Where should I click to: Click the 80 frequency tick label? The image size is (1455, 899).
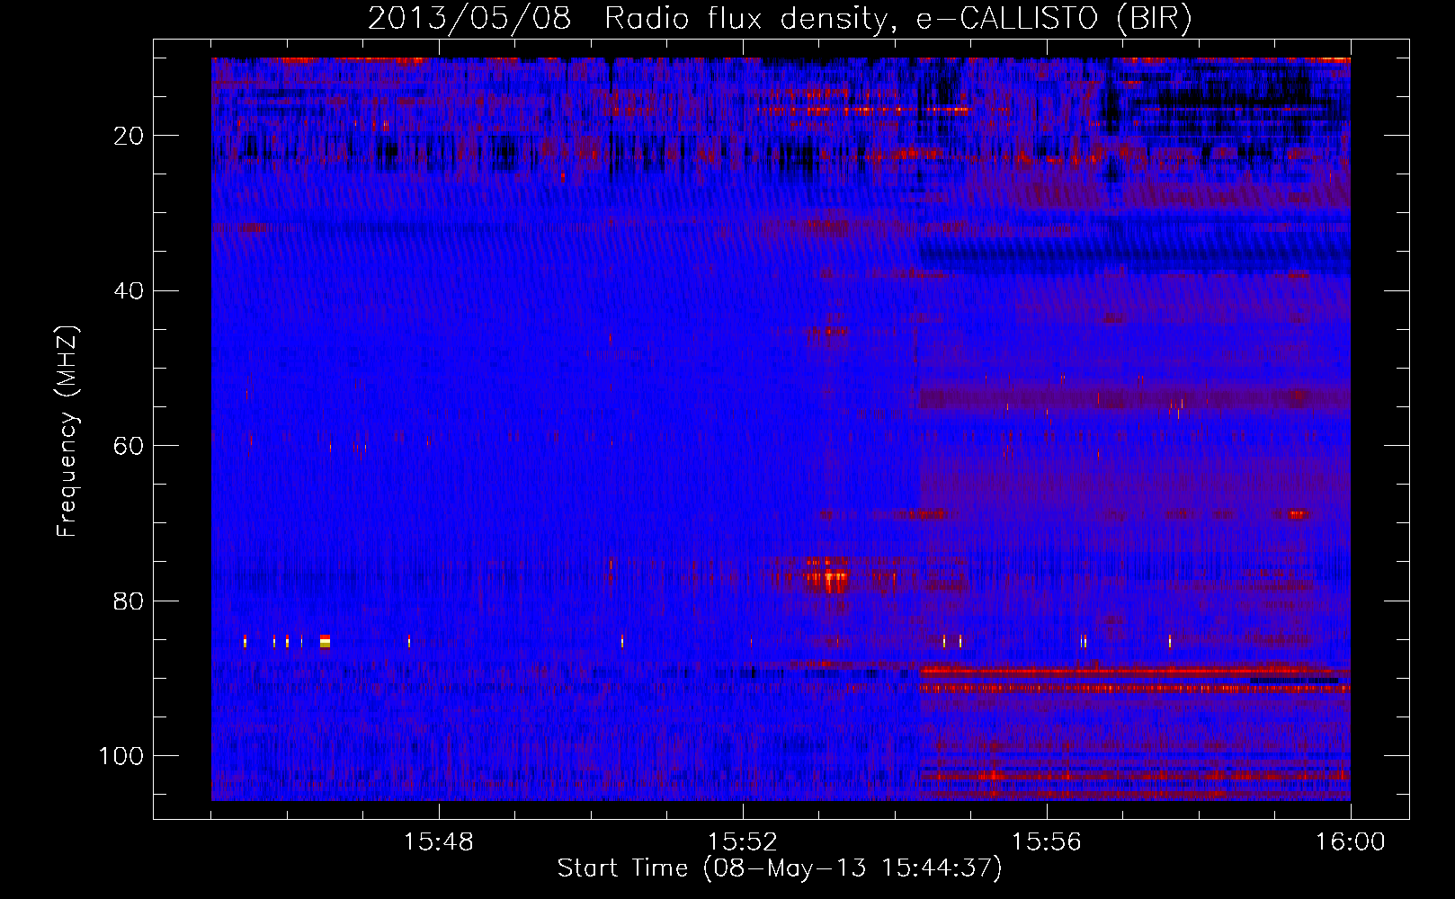pos(129,601)
